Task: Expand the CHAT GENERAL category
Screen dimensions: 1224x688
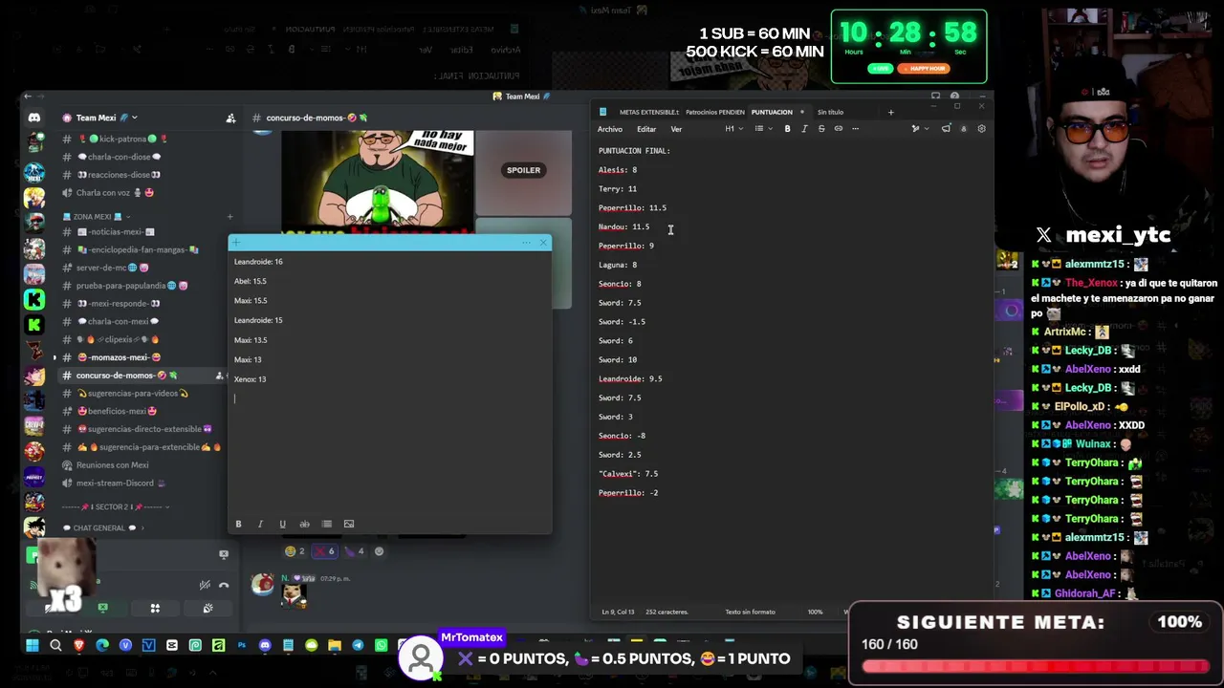Action: tap(103, 527)
